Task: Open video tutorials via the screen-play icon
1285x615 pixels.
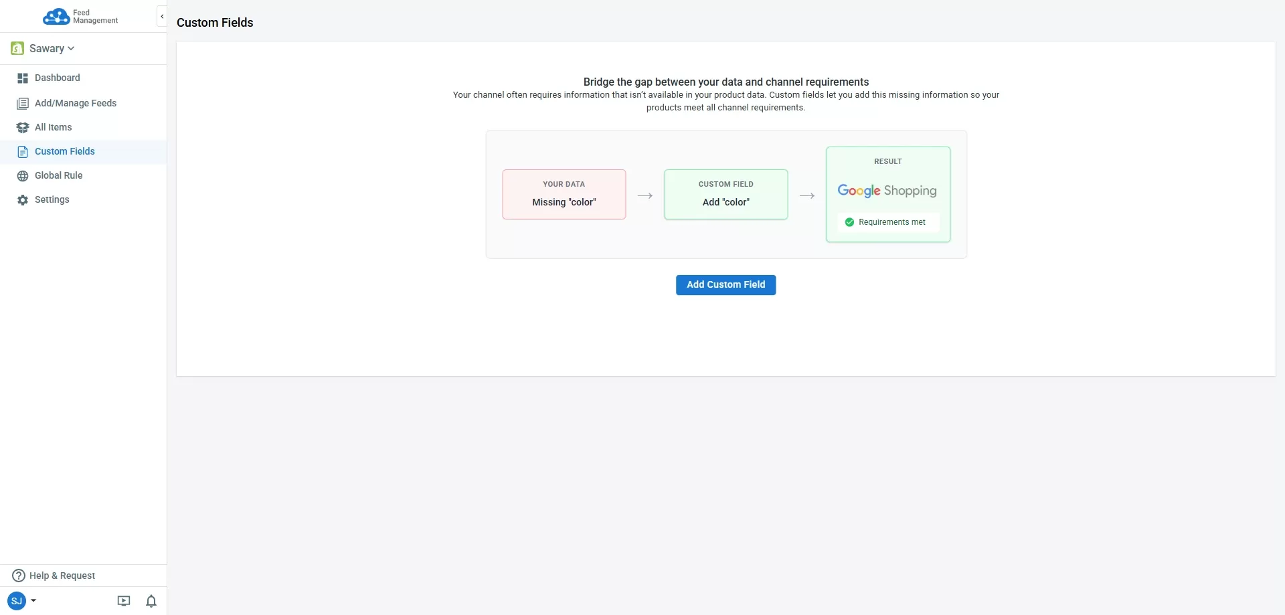Action: pos(123,601)
